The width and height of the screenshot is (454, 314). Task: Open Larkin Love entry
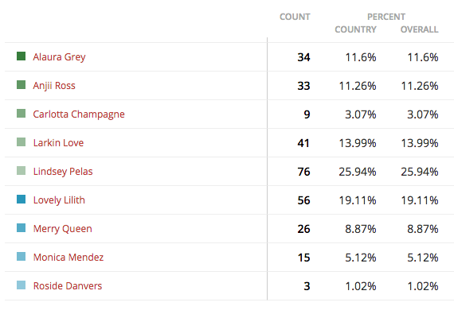58,143
